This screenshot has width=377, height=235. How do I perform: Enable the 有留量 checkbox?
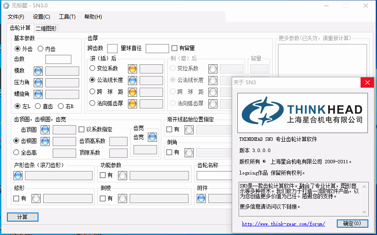pyautogui.click(x=175, y=48)
